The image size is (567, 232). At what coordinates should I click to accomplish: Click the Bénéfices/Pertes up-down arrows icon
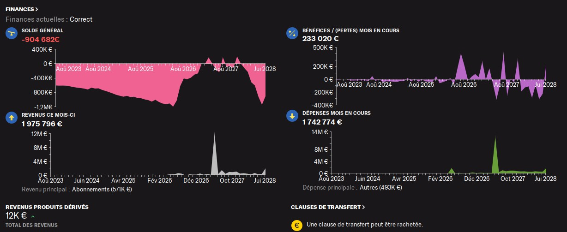tap(292, 33)
